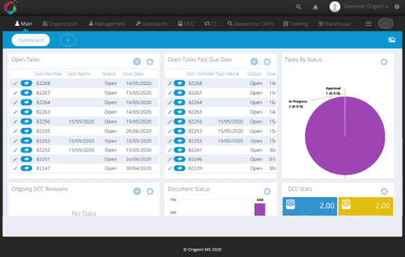405x257 pixels.
Task: Select task number 82256 in Open Tasks
Action: tap(43, 122)
